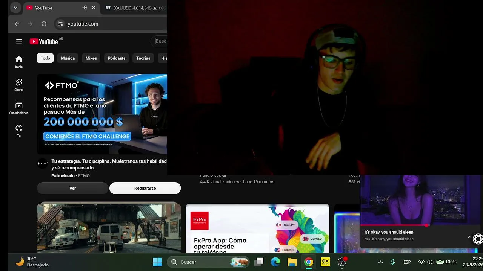483x271 pixels.
Task: Open ad title 'Tu estrategia. Tu disciplina.'
Action: pyautogui.click(x=109, y=164)
